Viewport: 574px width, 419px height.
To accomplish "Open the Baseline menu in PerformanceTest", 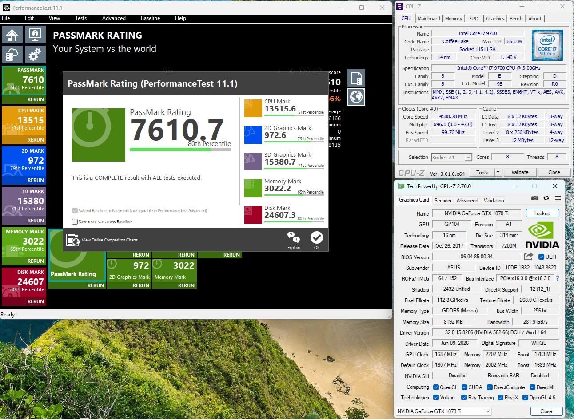I will [150, 18].
